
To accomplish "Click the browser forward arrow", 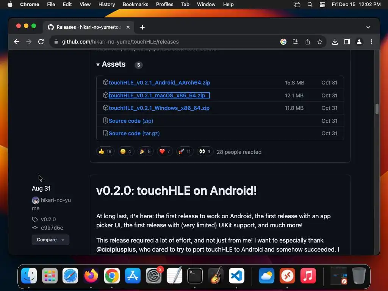I will tap(29, 42).
